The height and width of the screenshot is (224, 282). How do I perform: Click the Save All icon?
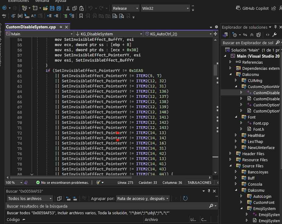tap(59, 8)
